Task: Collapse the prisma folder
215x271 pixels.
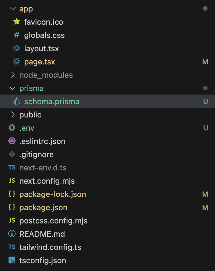Action: click(x=12, y=88)
